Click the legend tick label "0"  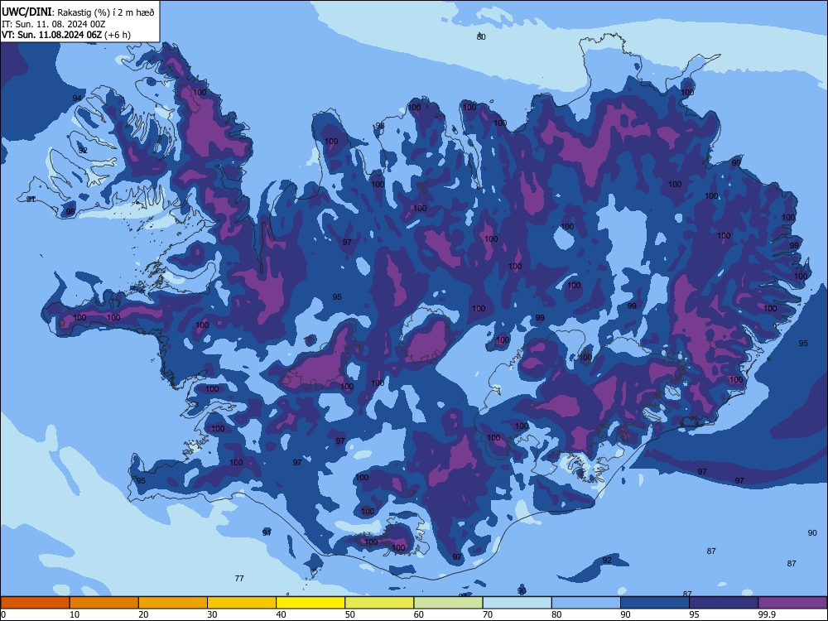3,614
